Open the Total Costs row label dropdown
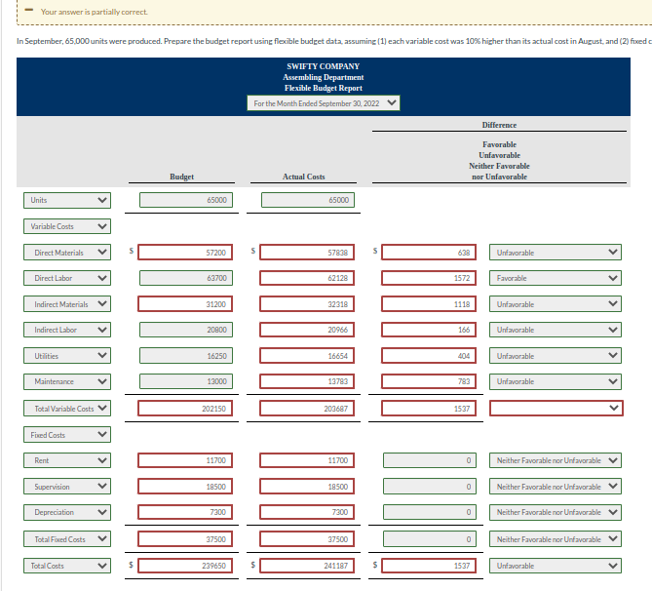 point(67,566)
